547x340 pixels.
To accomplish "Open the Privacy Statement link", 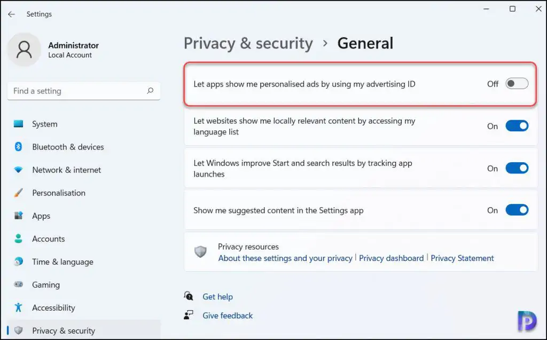I will point(462,258).
